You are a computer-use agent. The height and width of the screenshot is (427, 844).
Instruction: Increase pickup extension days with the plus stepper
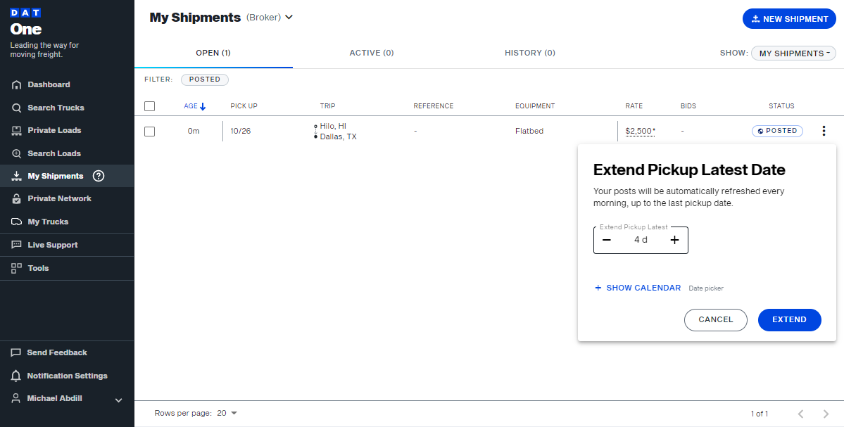674,240
